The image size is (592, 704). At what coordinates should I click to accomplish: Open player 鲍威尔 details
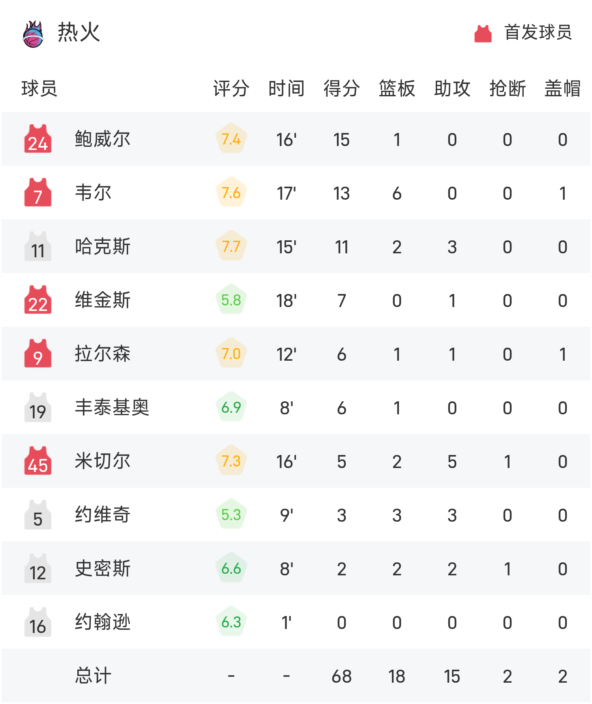[x=103, y=139]
